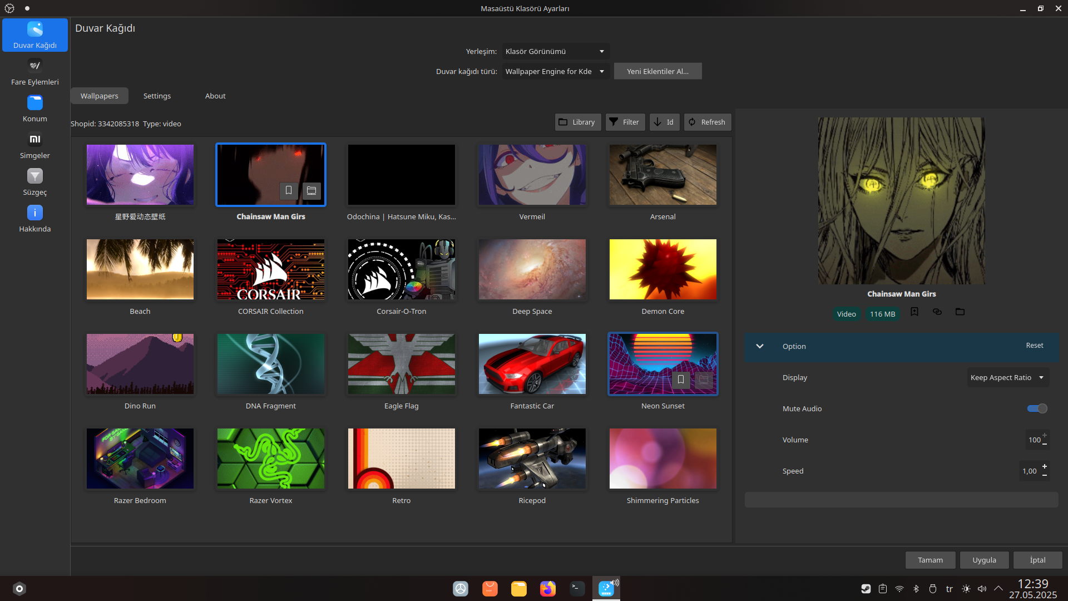The height and width of the screenshot is (601, 1068).
Task: Toggle the Id sort order button
Action: tap(664, 122)
